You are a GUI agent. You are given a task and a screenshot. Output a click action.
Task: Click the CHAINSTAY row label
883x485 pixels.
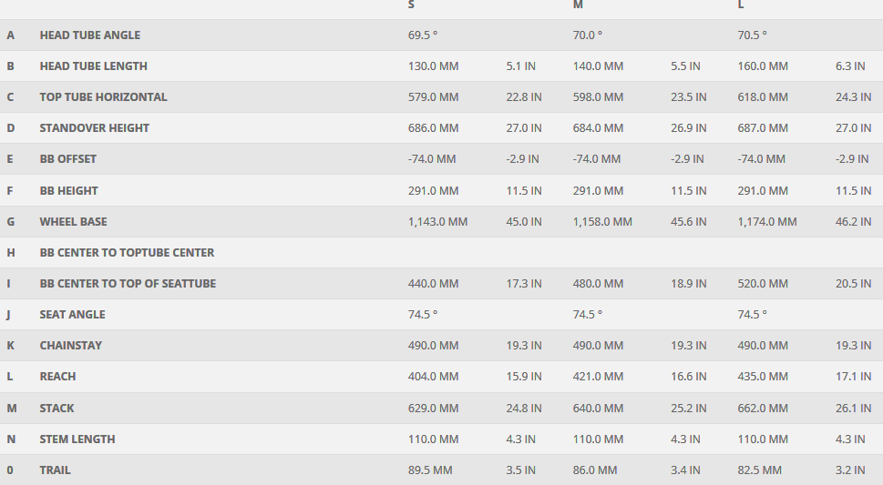[70, 346]
